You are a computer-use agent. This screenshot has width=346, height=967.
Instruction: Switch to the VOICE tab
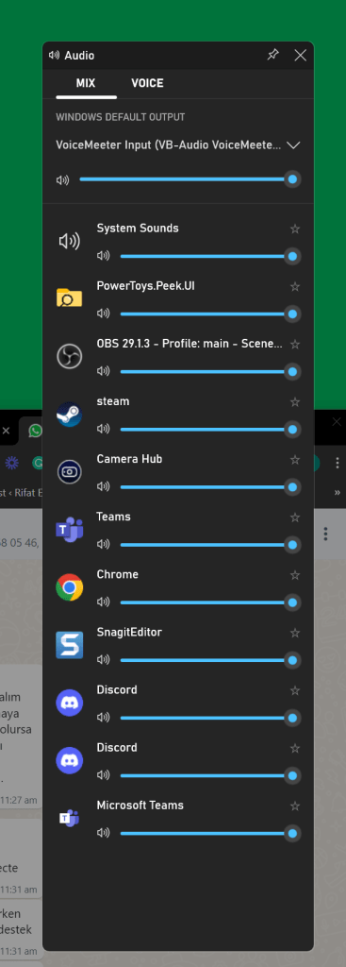point(147,83)
